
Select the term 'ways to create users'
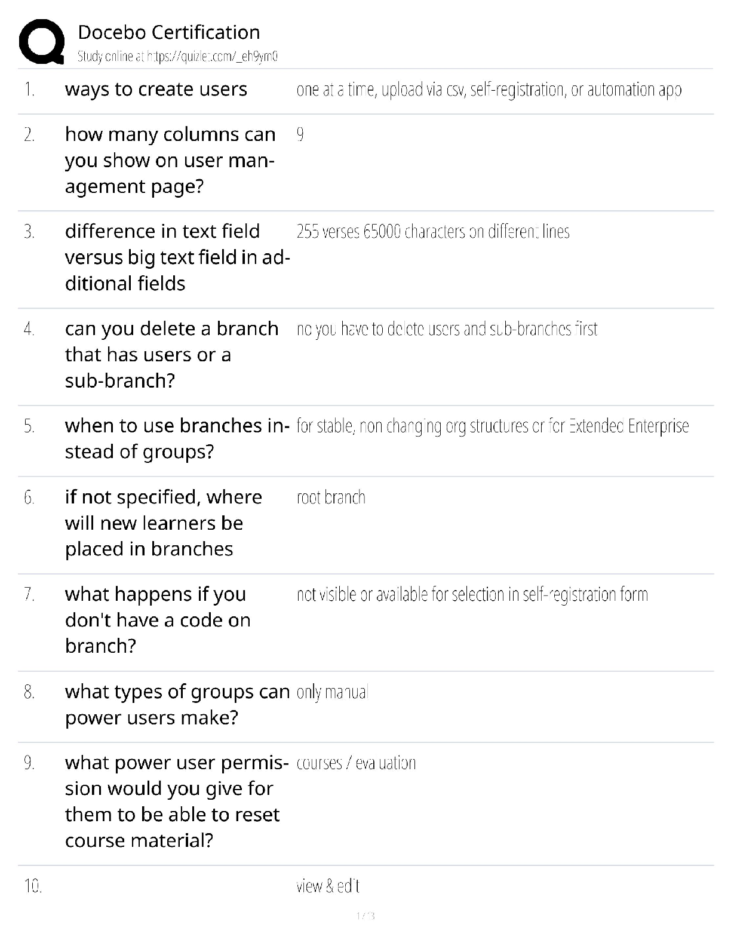point(156,90)
